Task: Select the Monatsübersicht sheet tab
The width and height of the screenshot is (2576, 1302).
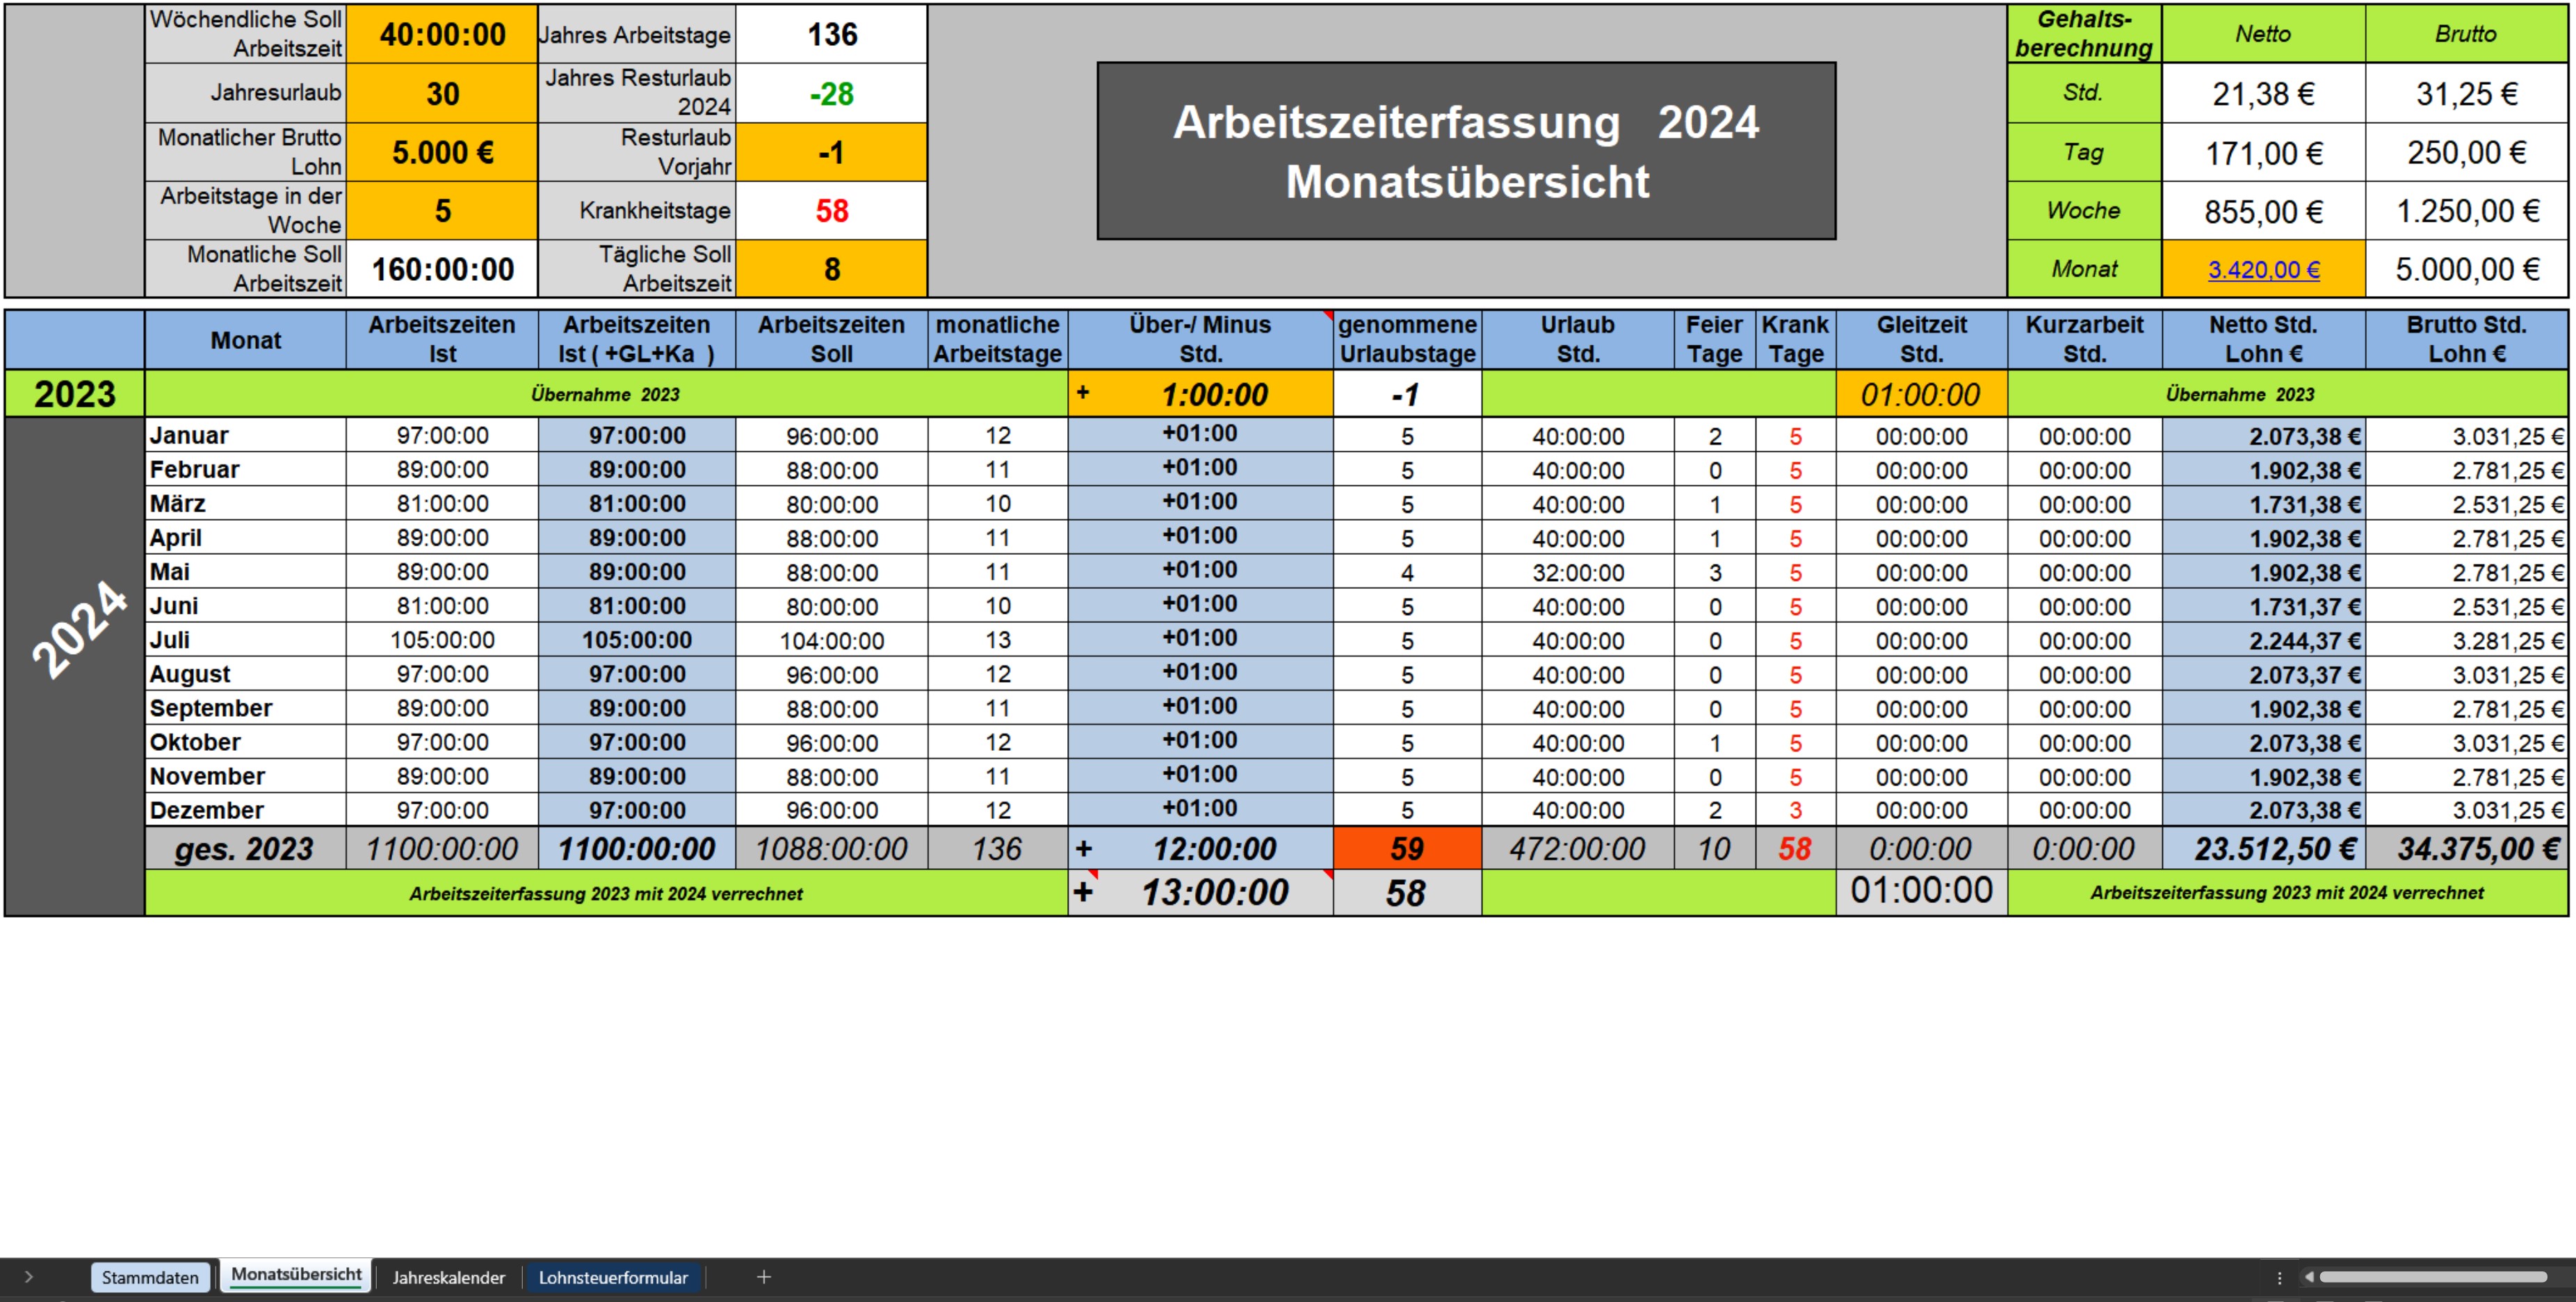Action: point(296,1275)
